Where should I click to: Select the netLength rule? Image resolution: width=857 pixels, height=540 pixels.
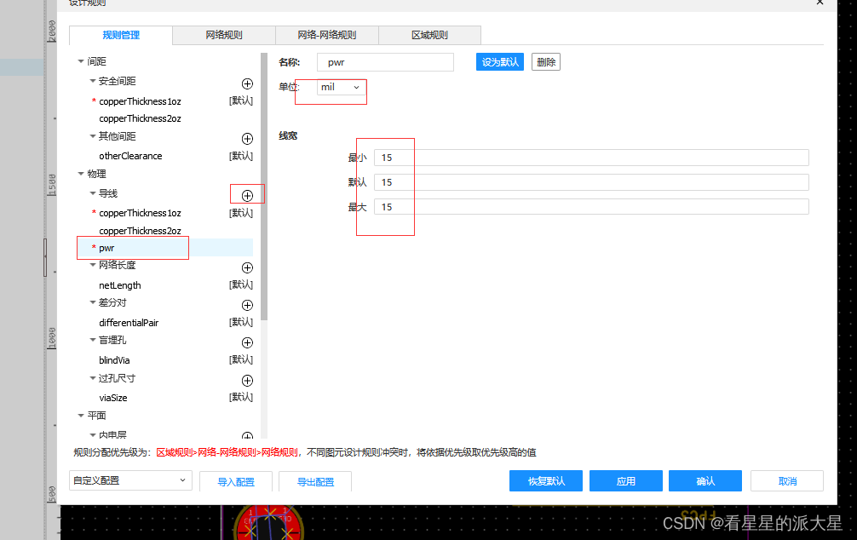tap(120, 285)
